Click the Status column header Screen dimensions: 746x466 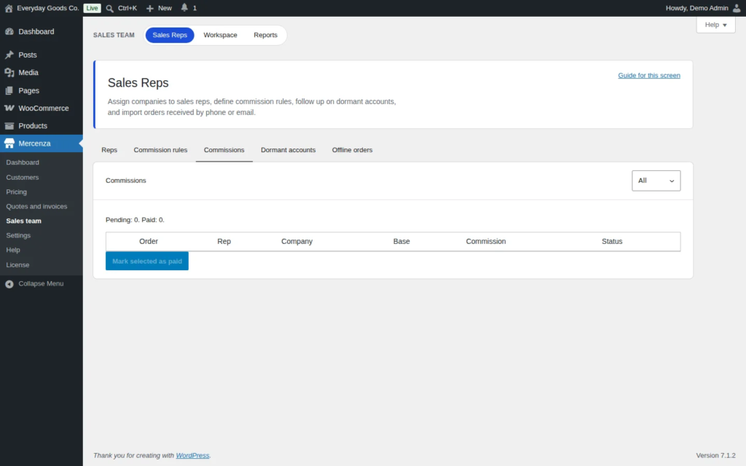click(612, 241)
